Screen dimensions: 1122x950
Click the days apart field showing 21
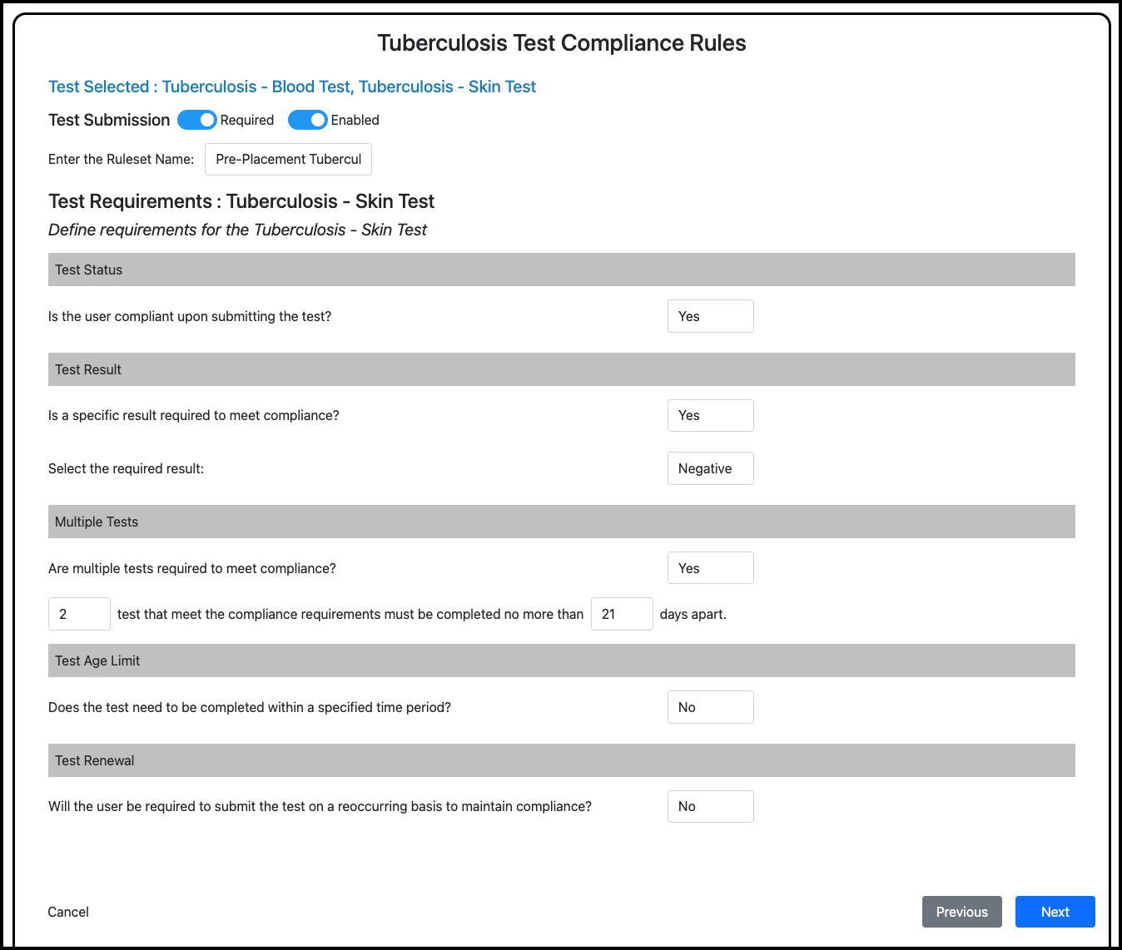click(x=621, y=614)
